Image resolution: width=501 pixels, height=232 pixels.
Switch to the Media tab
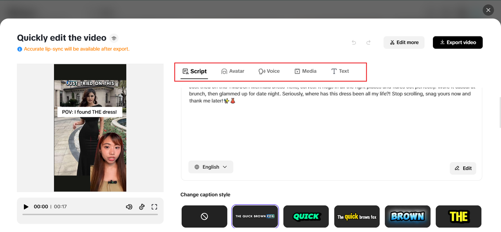click(x=305, y=71)
